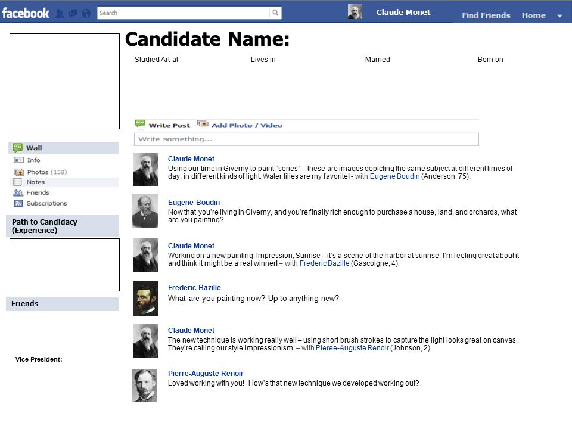Screen dimensions: 572x429
Task: Open Notes in the left sidebar
Action: 36,182
